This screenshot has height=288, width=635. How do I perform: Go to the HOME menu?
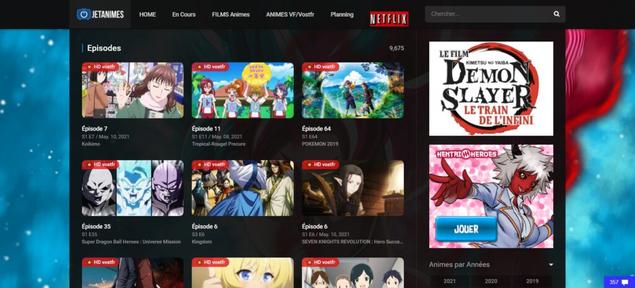(x=148, y=14)
